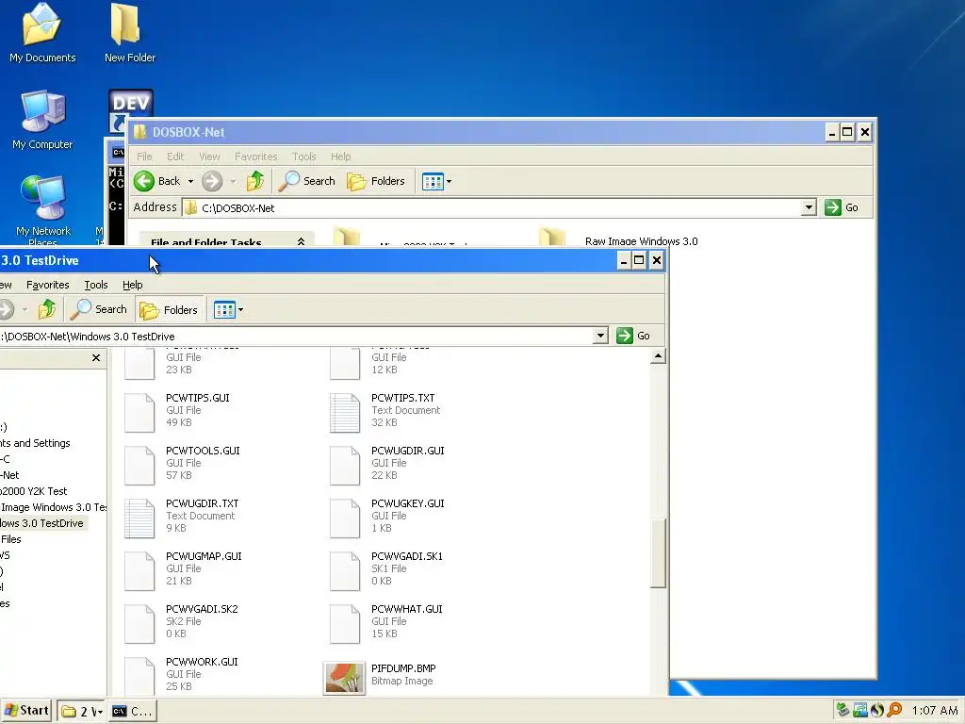Select Windows 3.0 TestDrive in folder tree
Screen dimensions: 965x724
pos(41,523)
